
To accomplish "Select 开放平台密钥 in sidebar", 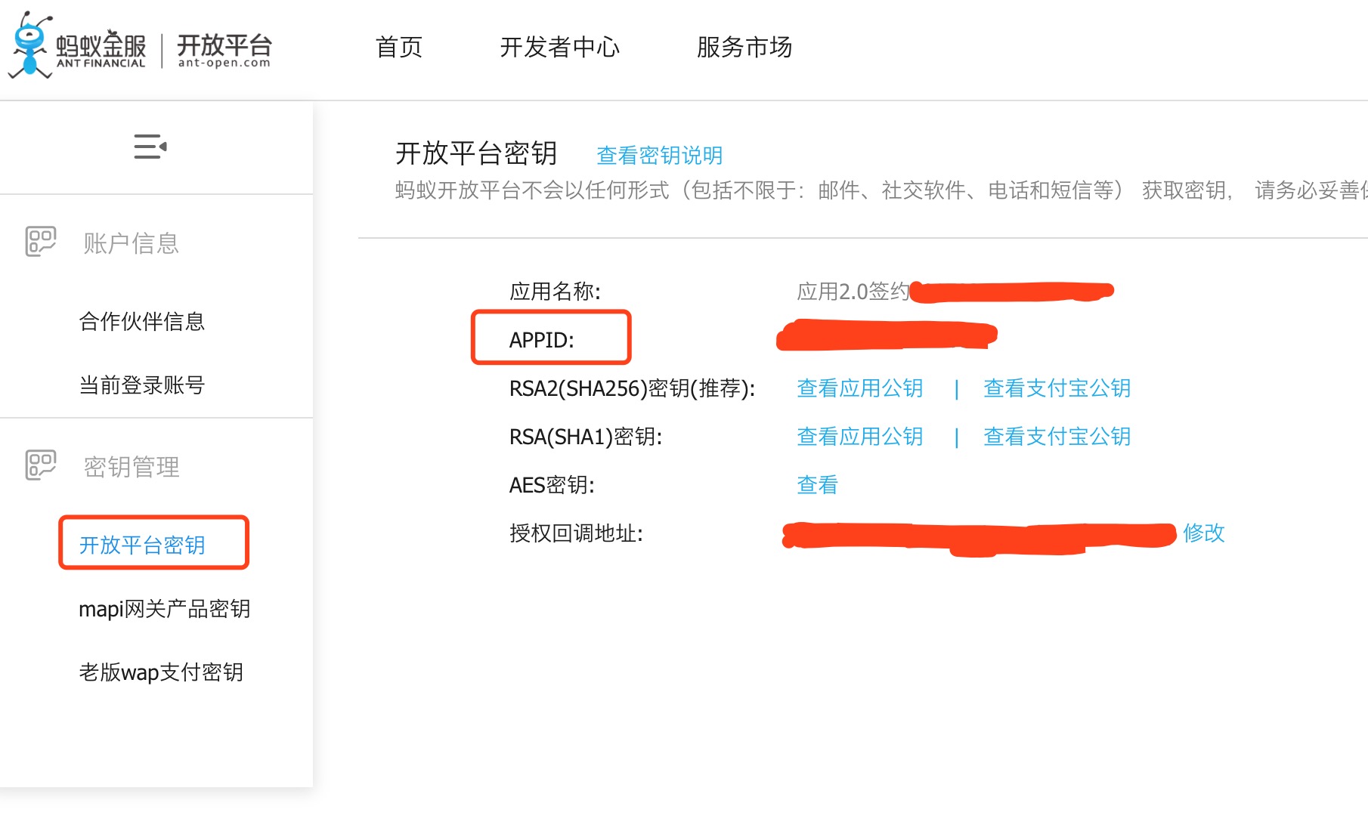I will [x=142, y=545].
